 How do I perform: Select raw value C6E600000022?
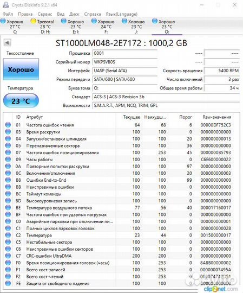tap(215, 160)
